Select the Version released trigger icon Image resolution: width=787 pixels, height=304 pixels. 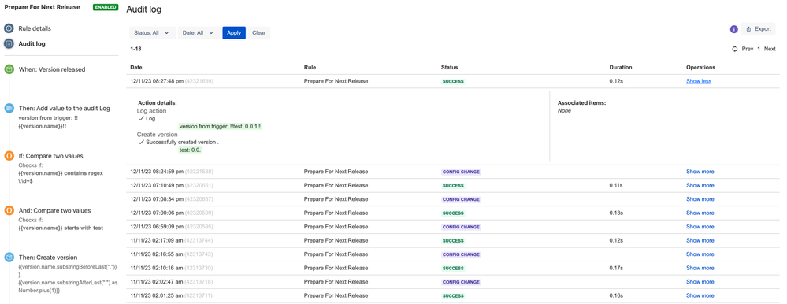click(9, 69)
